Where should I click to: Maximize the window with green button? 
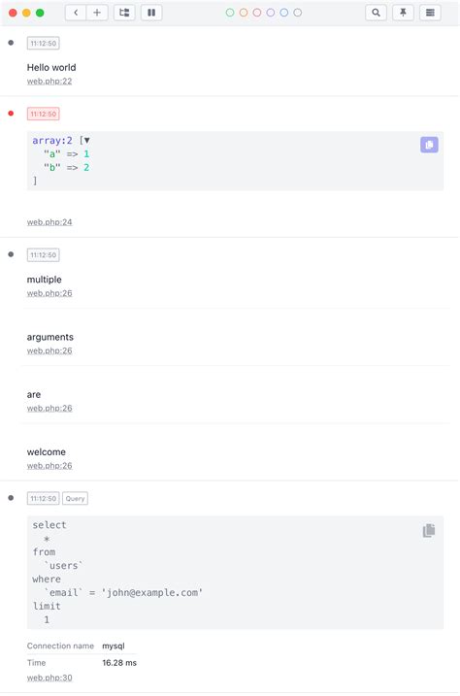click(40, 13)
